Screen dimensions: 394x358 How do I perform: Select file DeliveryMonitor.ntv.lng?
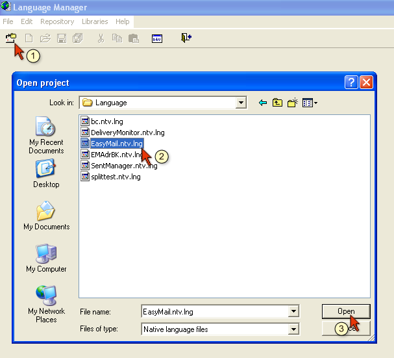coord(128,133)
